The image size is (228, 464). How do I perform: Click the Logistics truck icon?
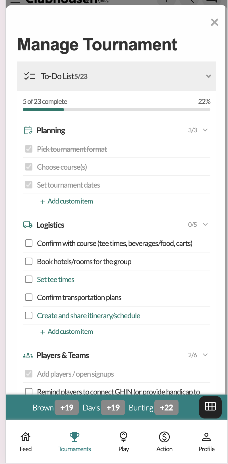point(28,225)
